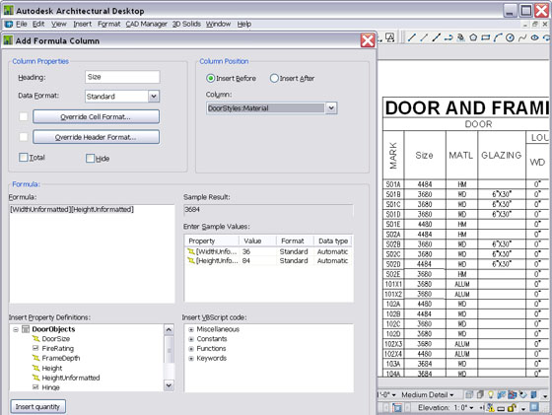The image size is (552, 415).
Task: Click the text style 'A' toolbar icon
Action: (389, 37)
